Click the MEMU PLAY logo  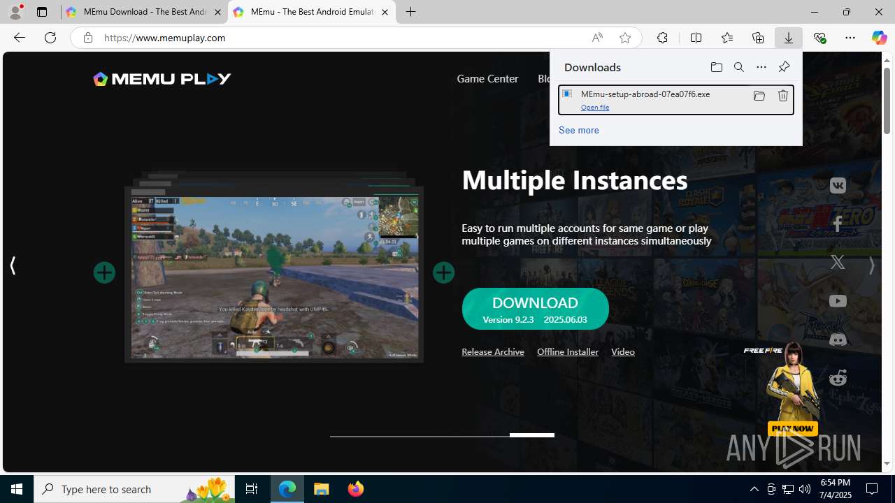click(x=162, y=79)
